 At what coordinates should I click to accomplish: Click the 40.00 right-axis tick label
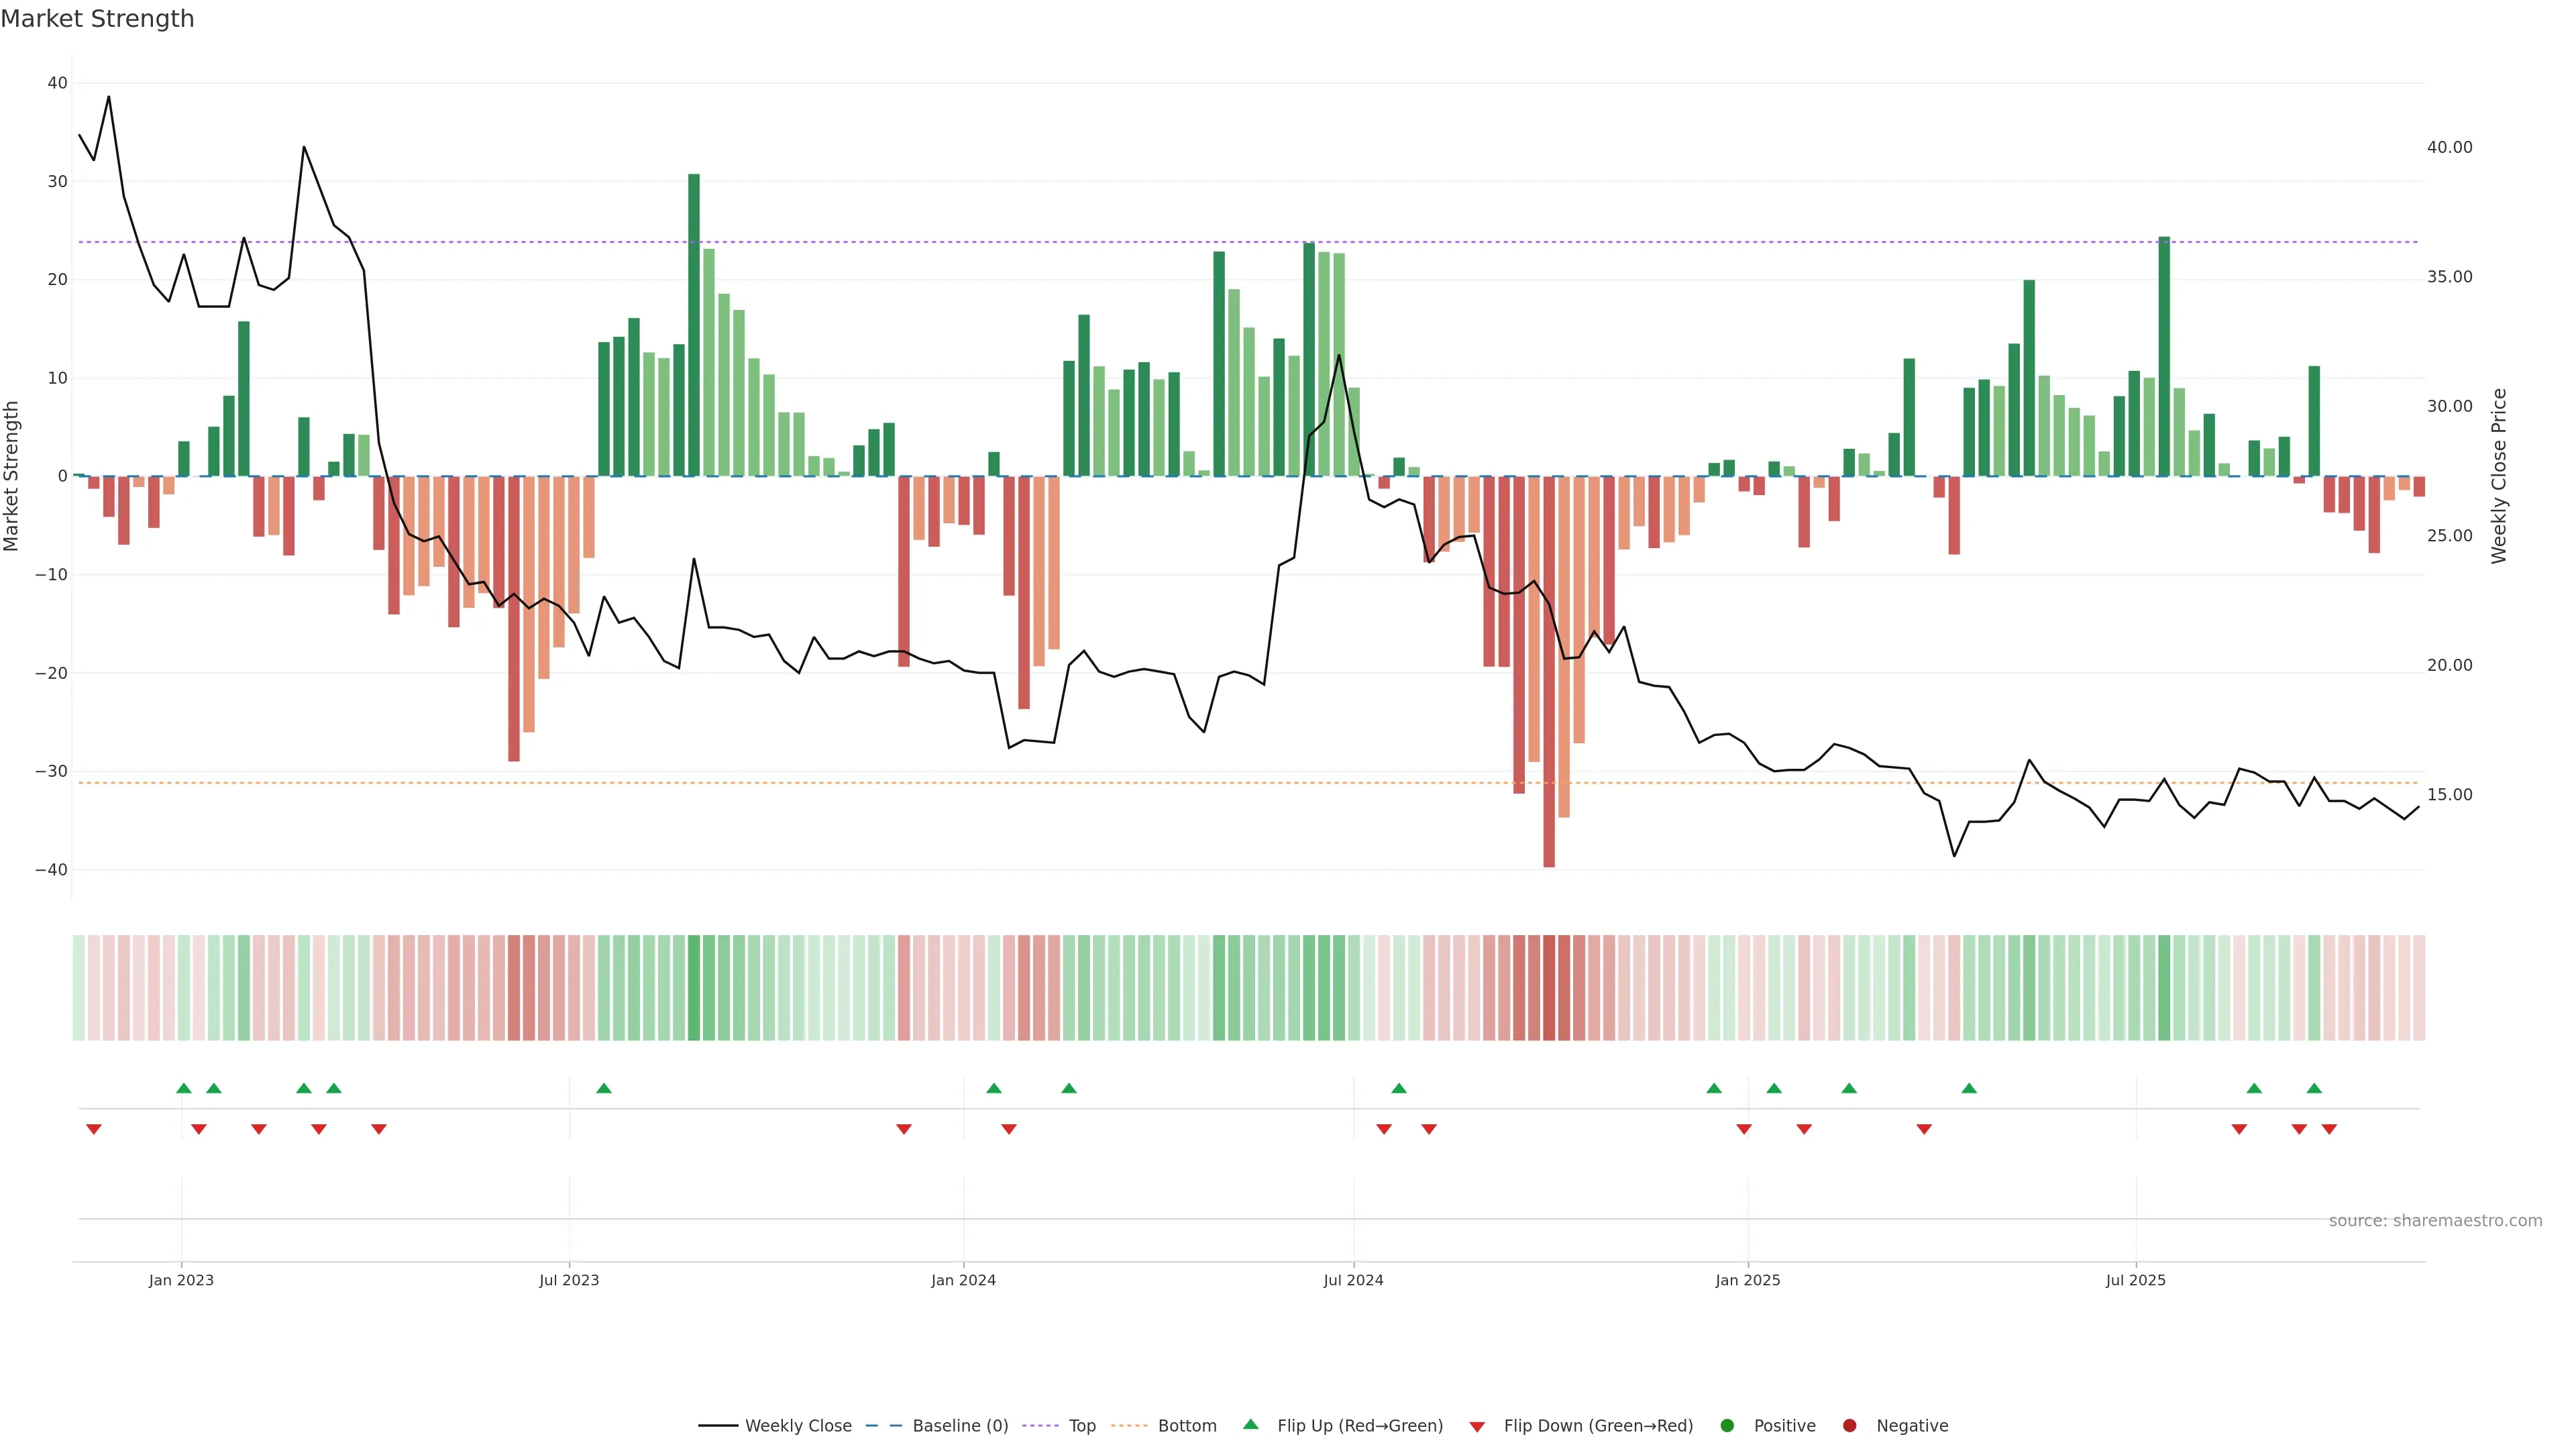coord(2449,147)
